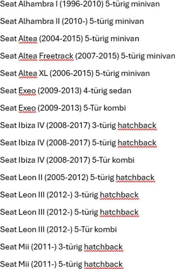Image resolution: width=175 pixels, height=269 pixels.
Task: Click hatchback in Ibiza IV 5-türig line
Action: click(137, 143)
